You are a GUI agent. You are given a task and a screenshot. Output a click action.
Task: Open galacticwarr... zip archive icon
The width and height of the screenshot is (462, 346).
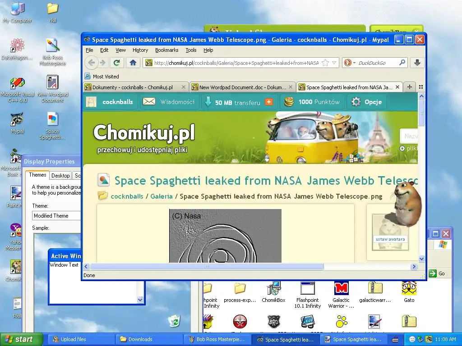tap(375, 292)
